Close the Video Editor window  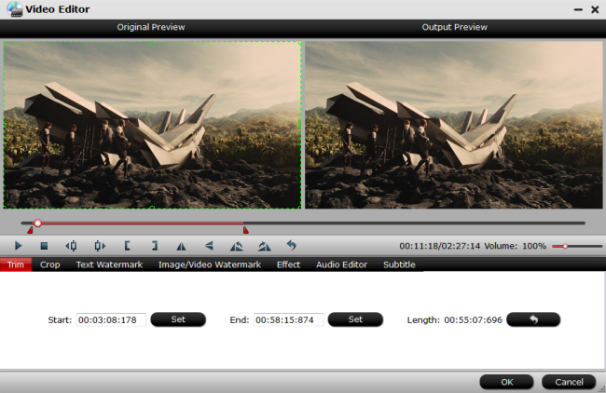[x=595, y=9]
